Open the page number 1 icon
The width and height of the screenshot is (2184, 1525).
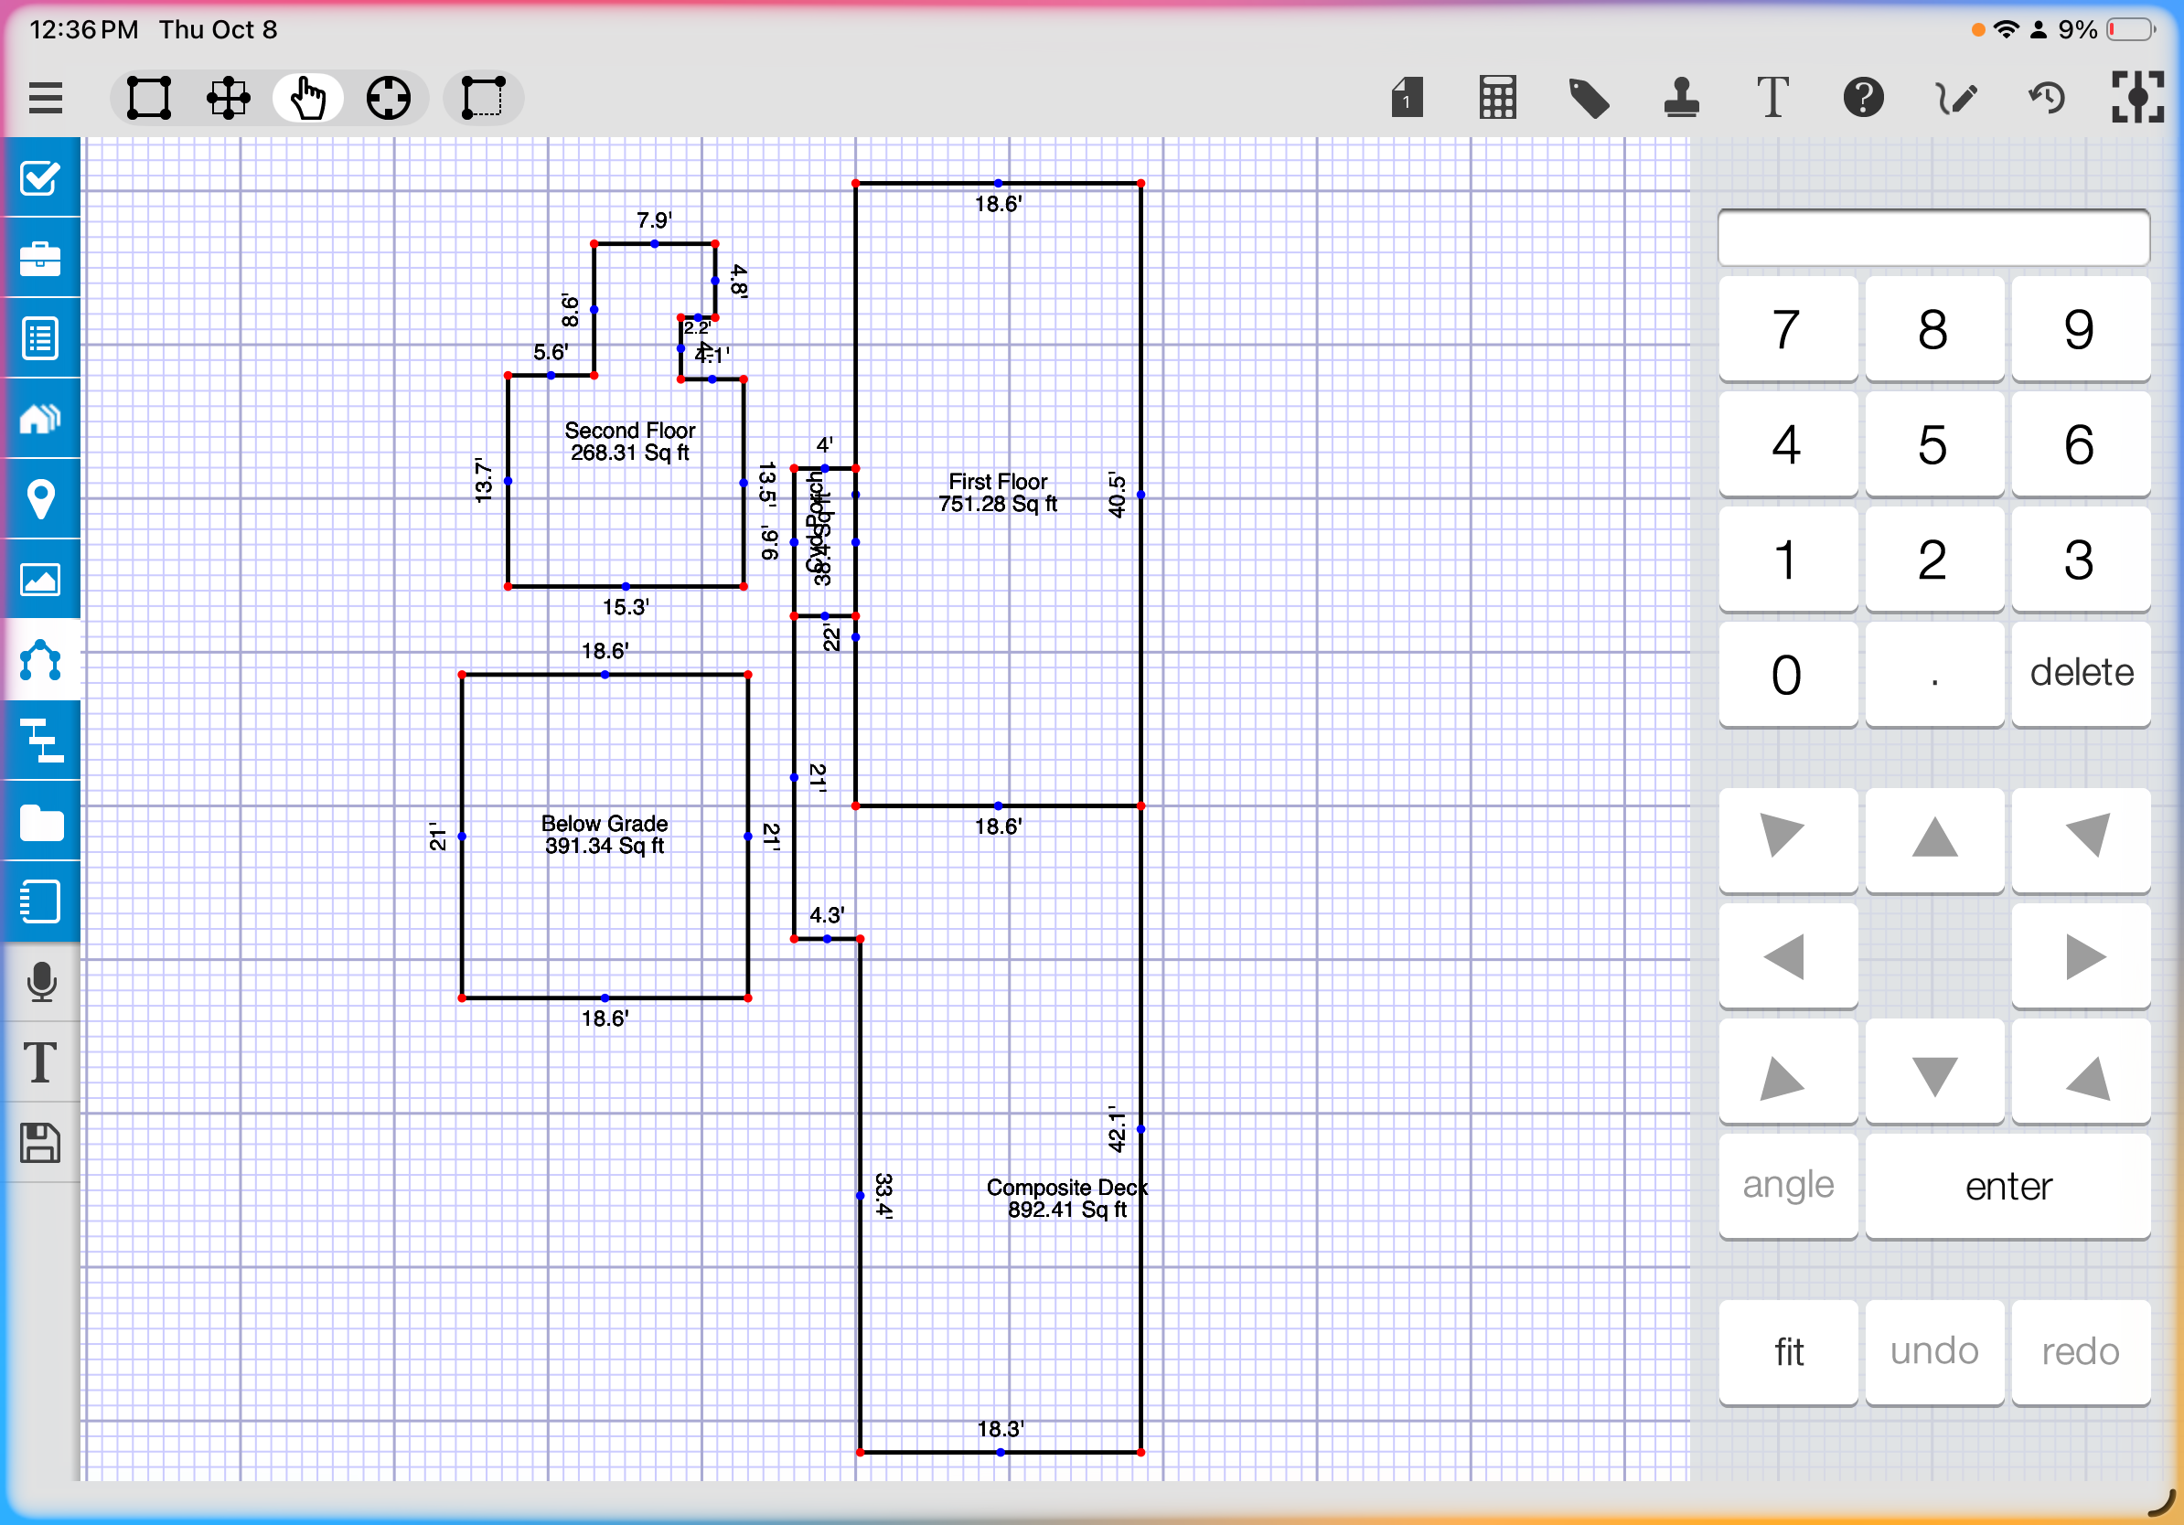(x=1407, y=97)
